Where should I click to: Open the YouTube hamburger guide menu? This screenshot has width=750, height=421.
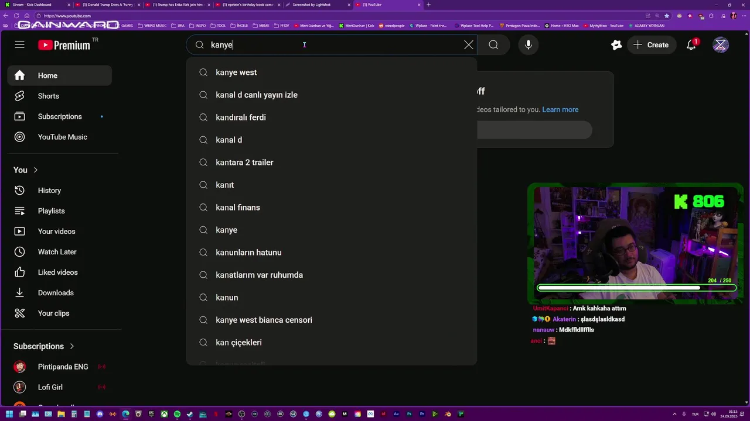[19, 44]
